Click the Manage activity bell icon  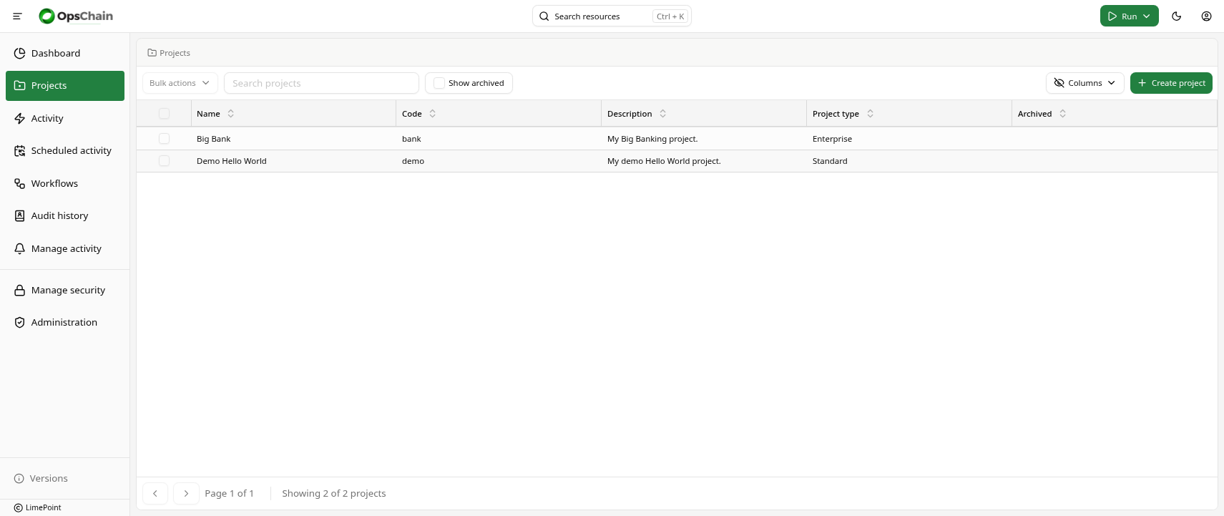(x=20, y=248)
